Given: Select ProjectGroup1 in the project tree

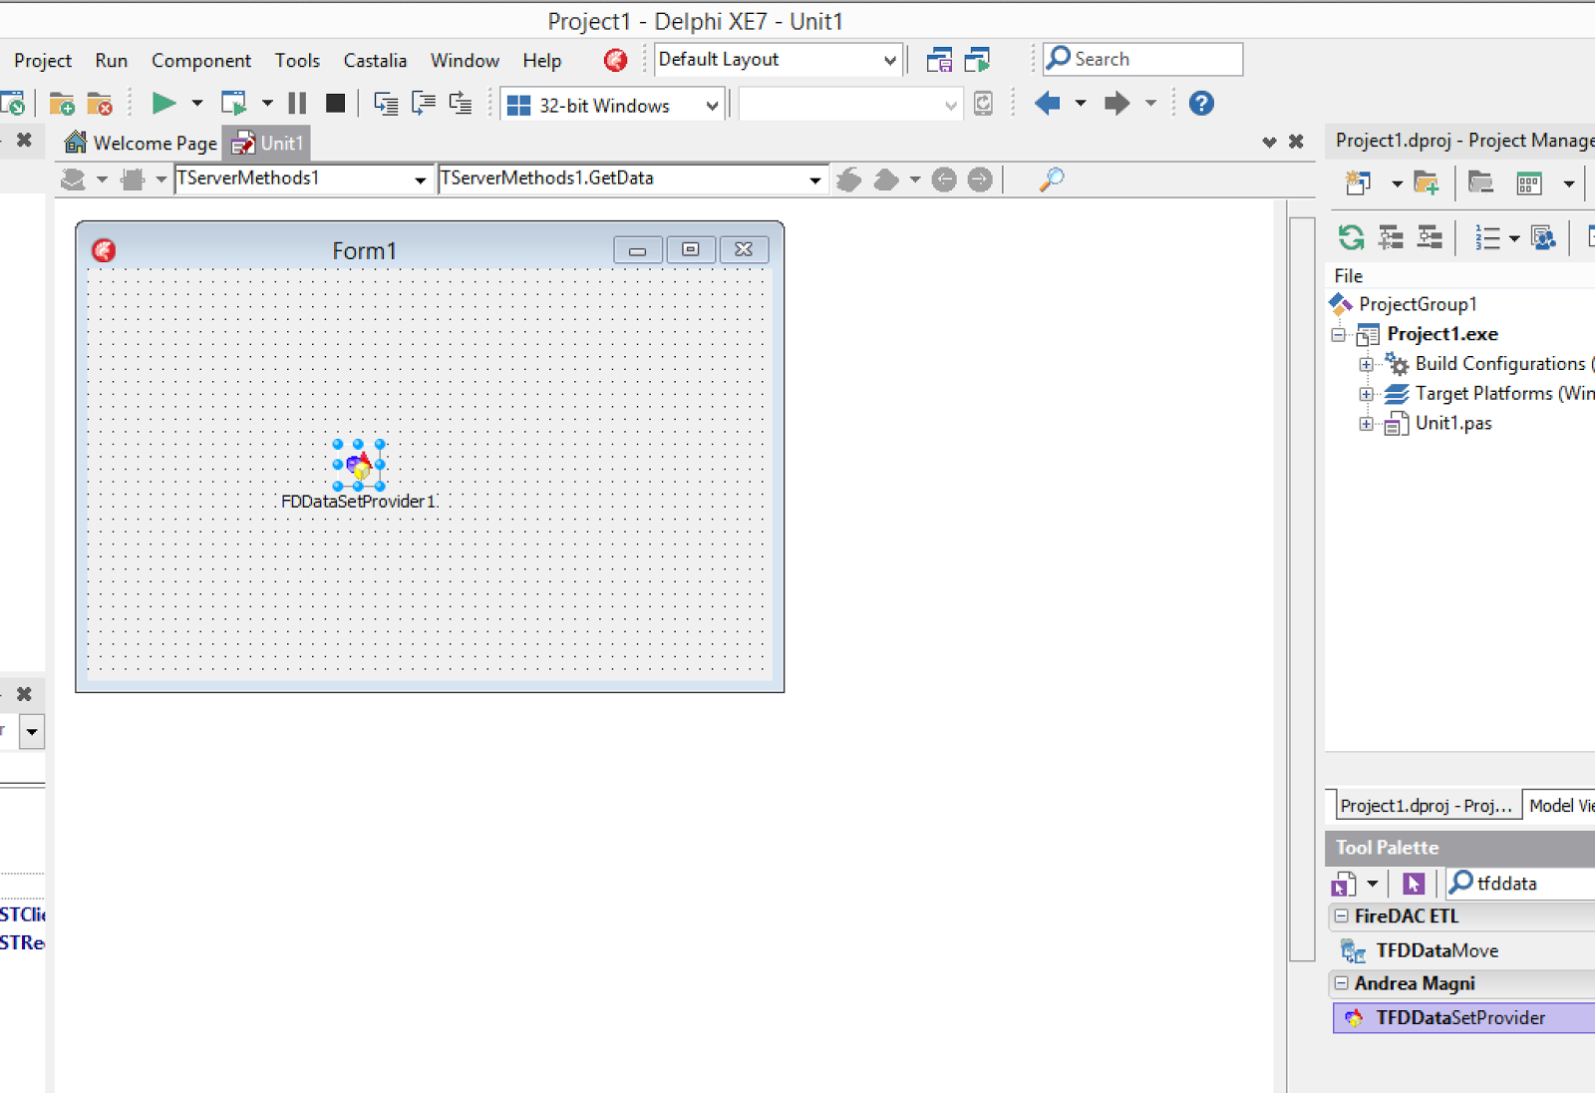Looking at the screenshot, I should [1418, 304].
